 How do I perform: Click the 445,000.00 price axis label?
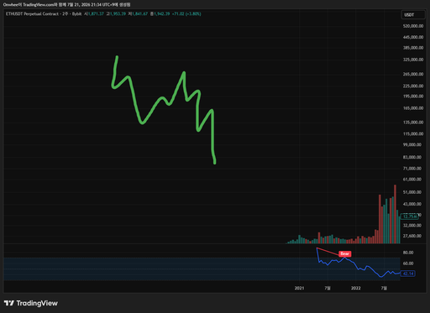click(x=413, y=37)
